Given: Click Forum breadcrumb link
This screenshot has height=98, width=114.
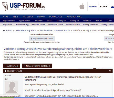Looking at the screenshot, I should (9, 30).
